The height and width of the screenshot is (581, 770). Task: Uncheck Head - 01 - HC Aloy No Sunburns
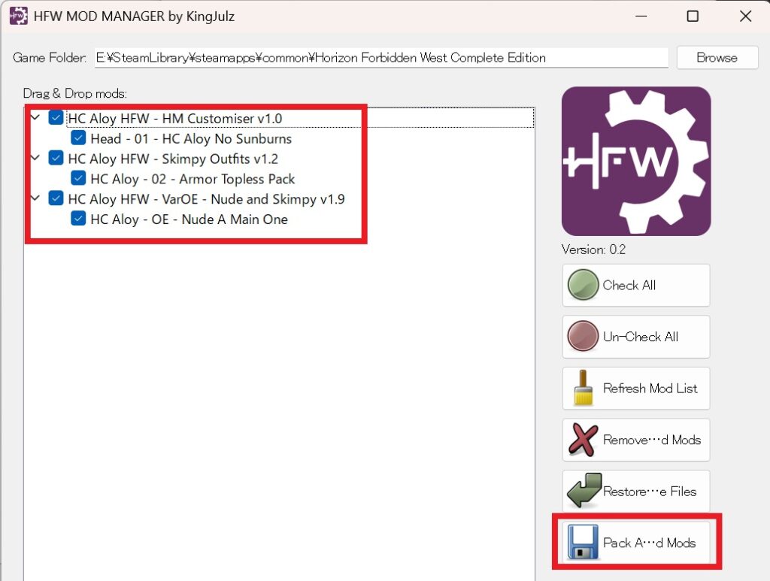click(x=78, y=138)
